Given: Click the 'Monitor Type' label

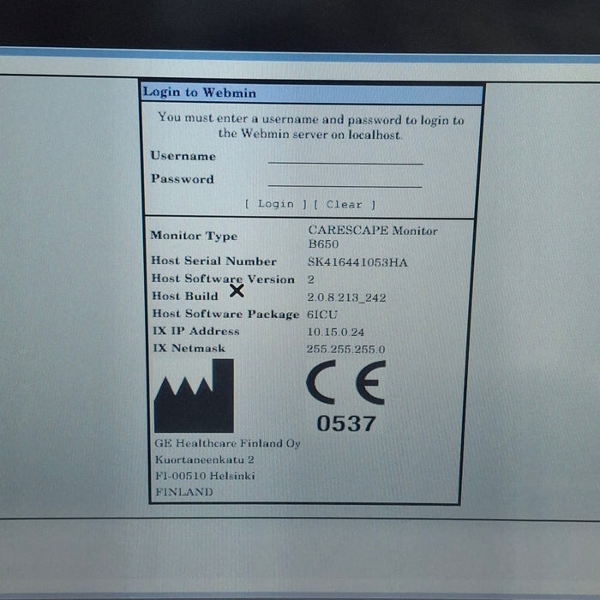Looking at the screenshot, I should tap(194, 236).
